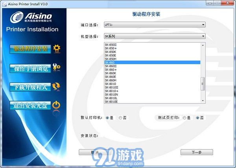The width and height of the screenshot is (236, 168).
Task: Click the model list scroll up arrow
Action: (x=203, y=45)
